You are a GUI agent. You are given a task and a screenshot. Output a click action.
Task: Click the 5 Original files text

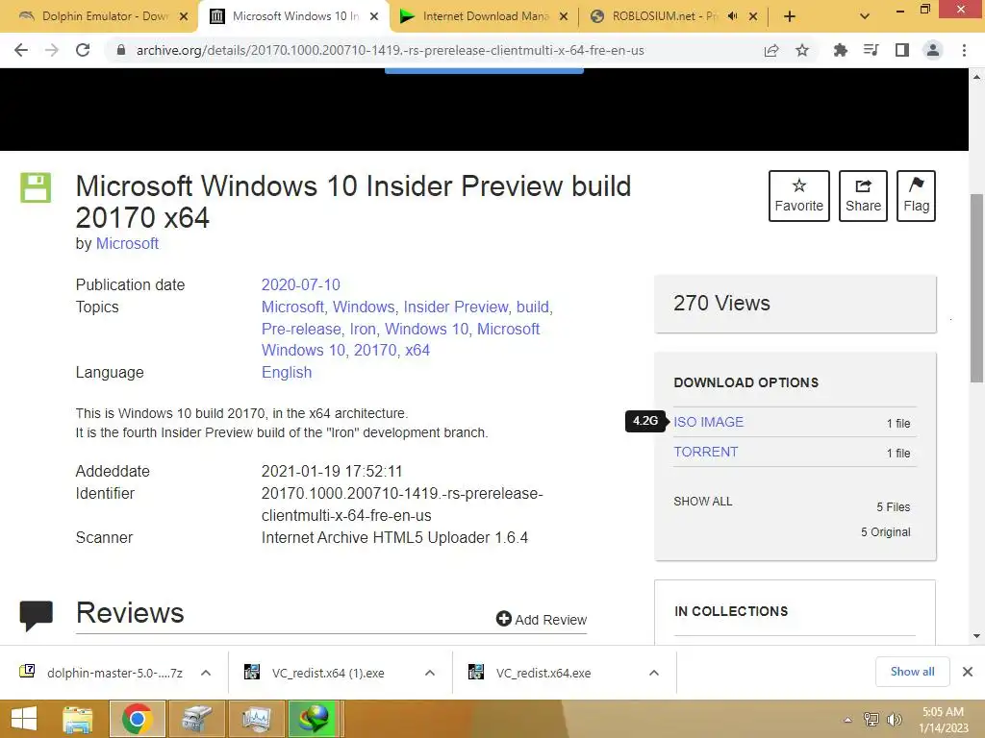pyautogui.click(x=885, y=532)
